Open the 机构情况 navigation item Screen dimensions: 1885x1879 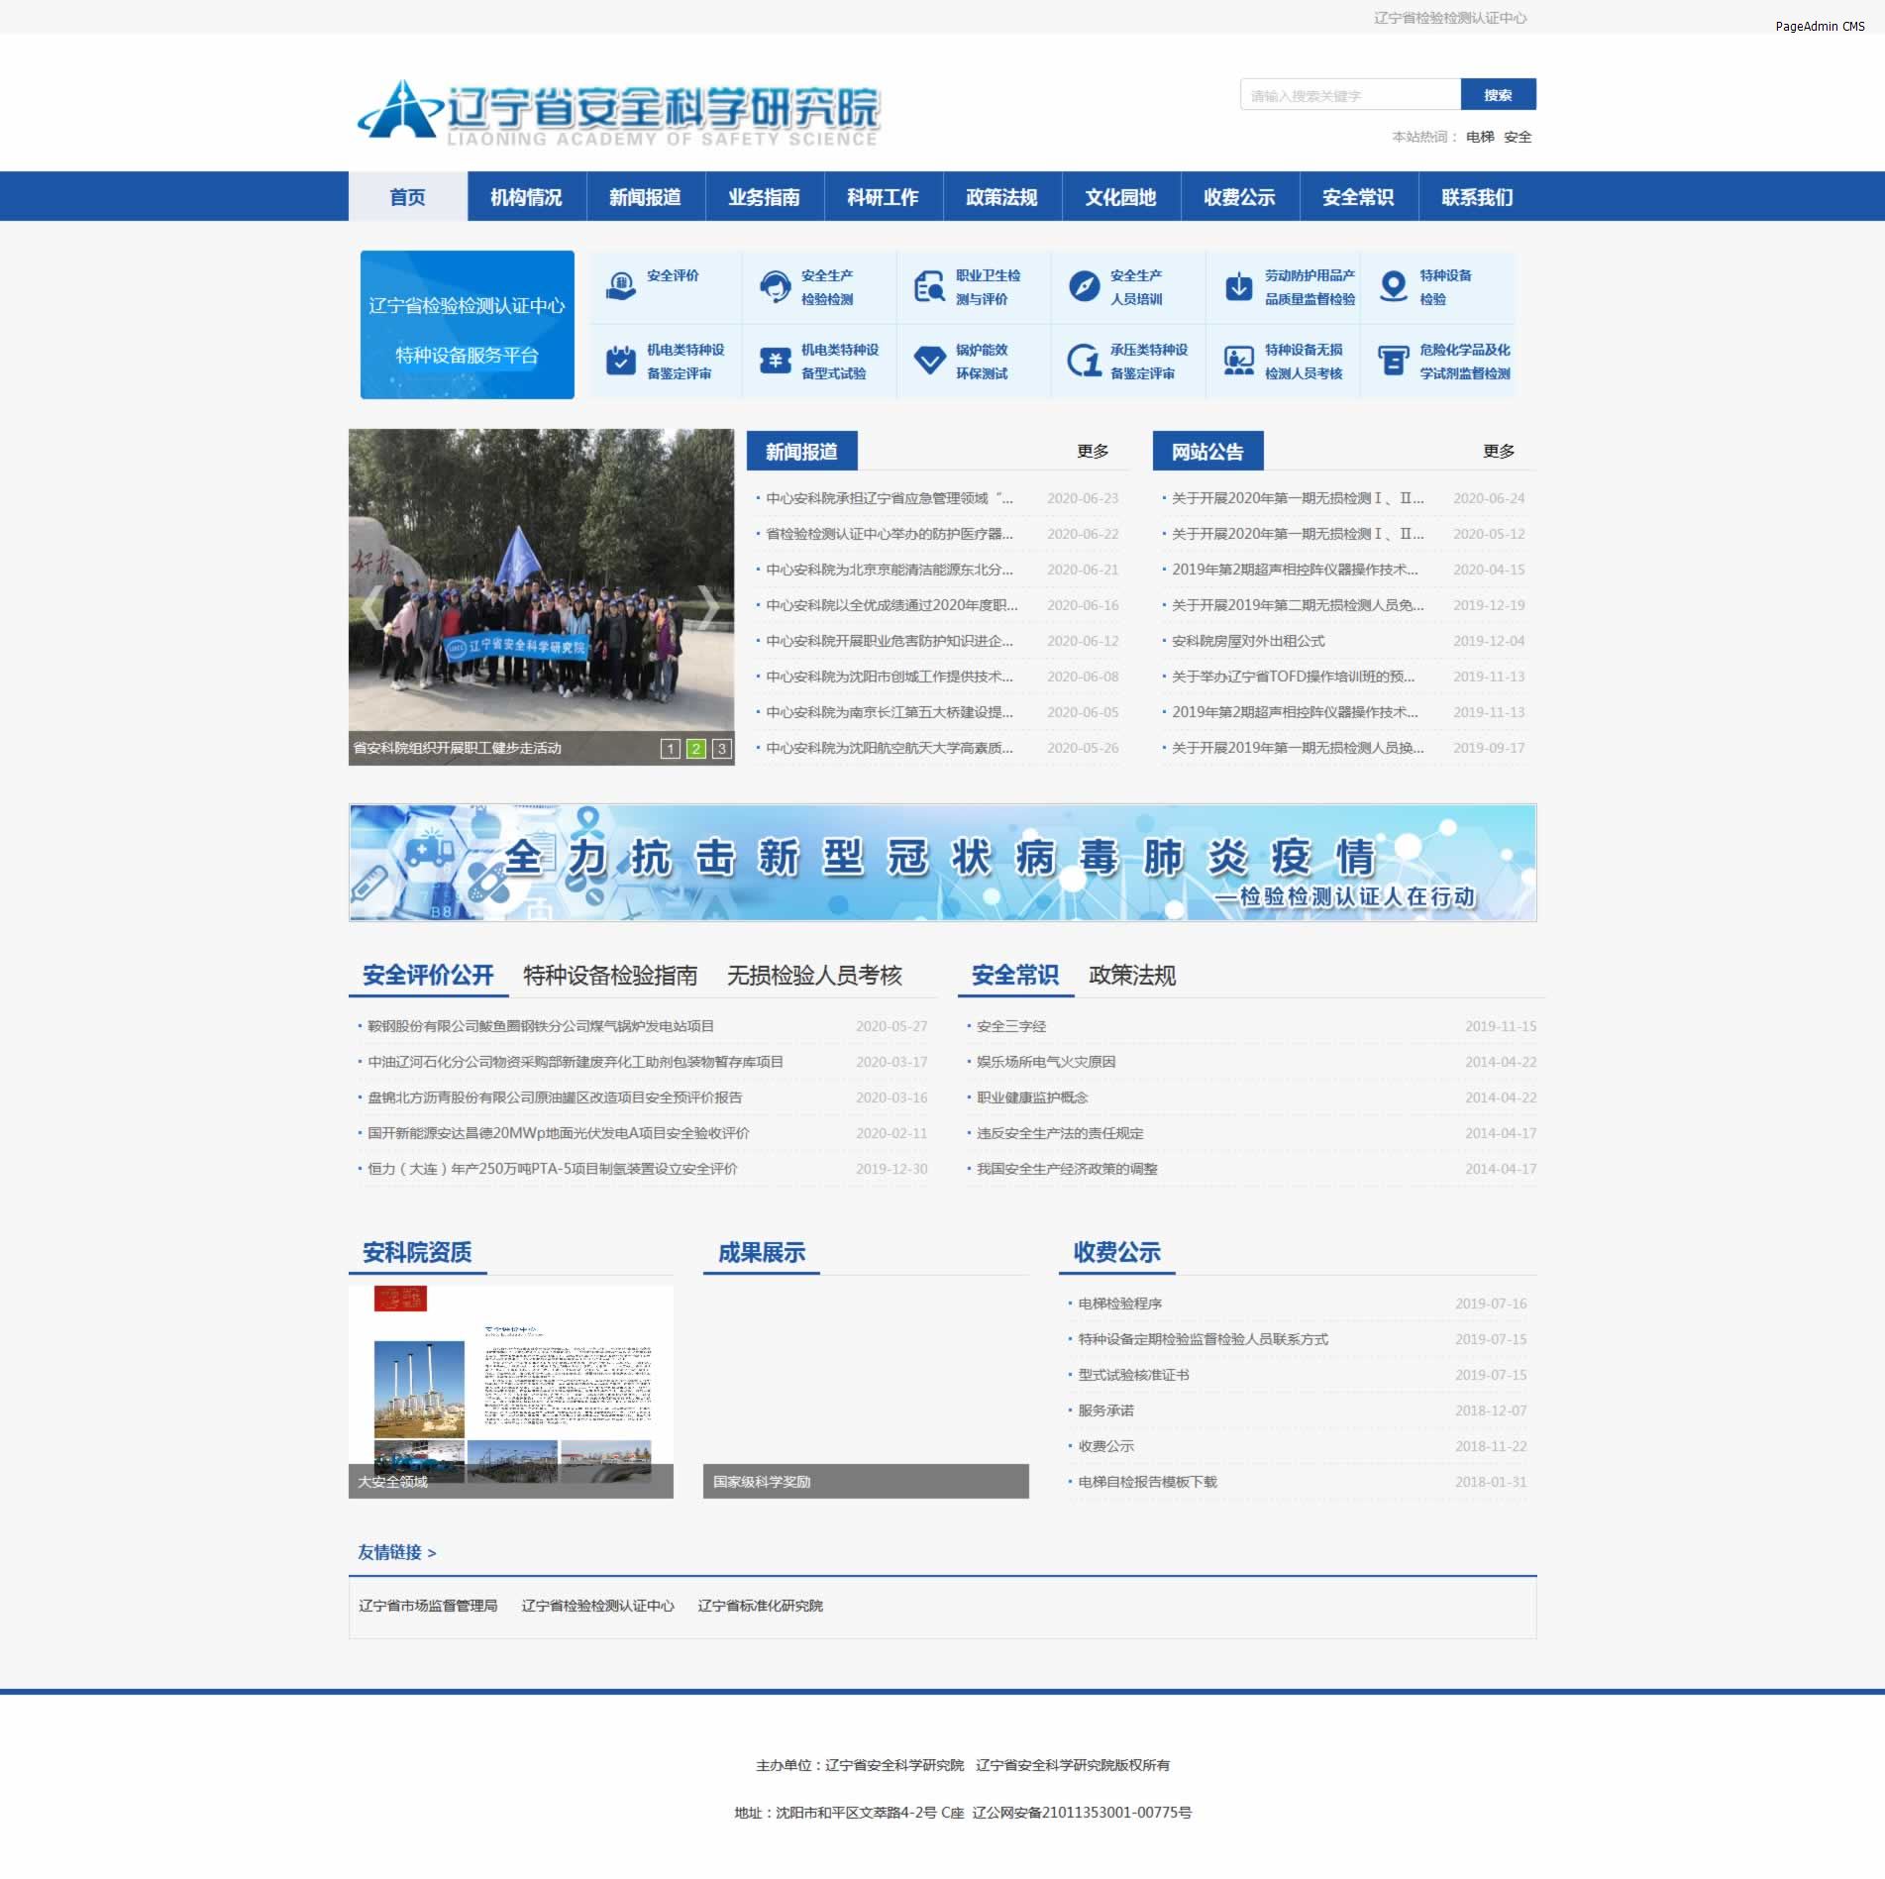pos(527,197)
